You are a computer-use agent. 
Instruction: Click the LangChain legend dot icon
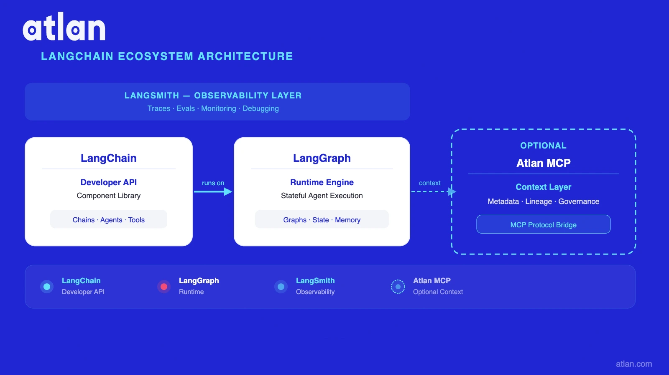point(47,287)
